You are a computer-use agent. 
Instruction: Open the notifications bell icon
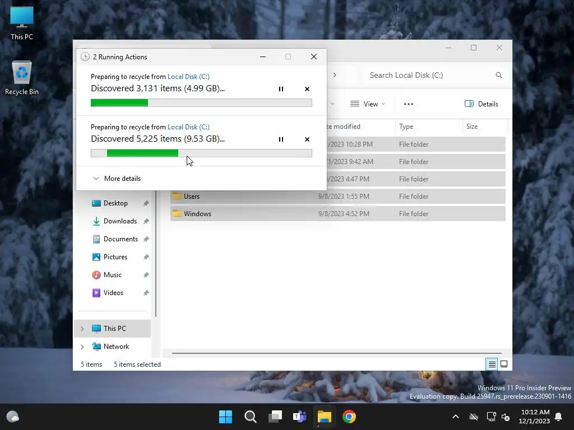pos(559,417)
